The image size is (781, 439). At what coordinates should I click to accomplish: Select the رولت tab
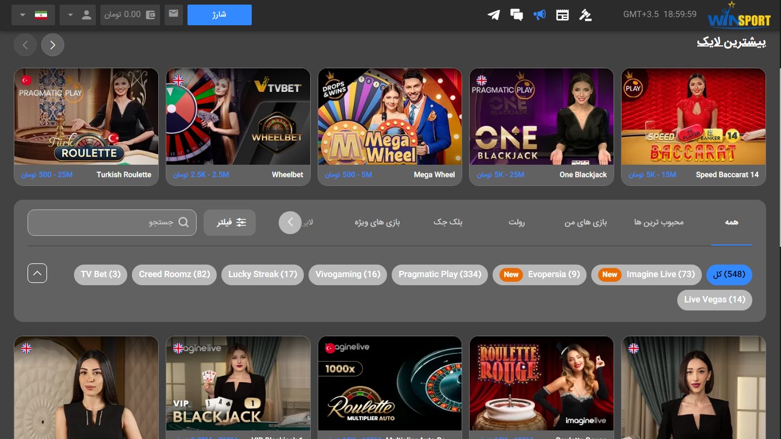pos(517,222)
